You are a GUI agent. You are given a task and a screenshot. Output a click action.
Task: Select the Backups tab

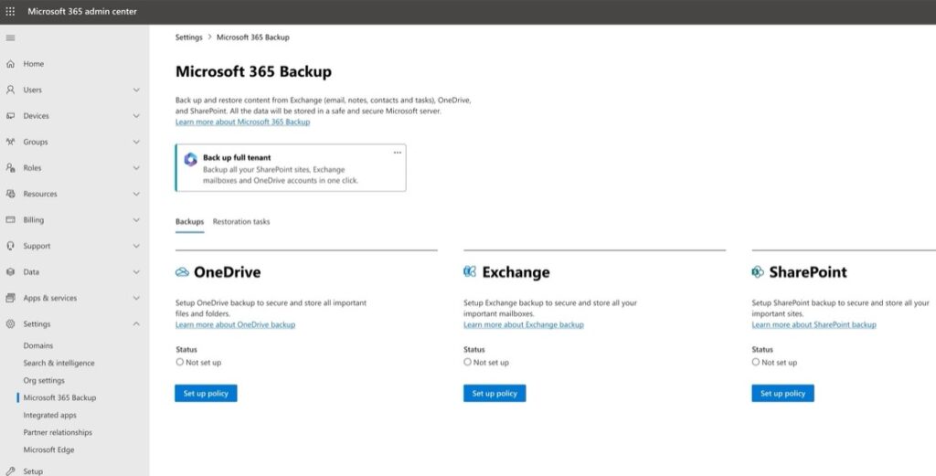pos(189,222)
